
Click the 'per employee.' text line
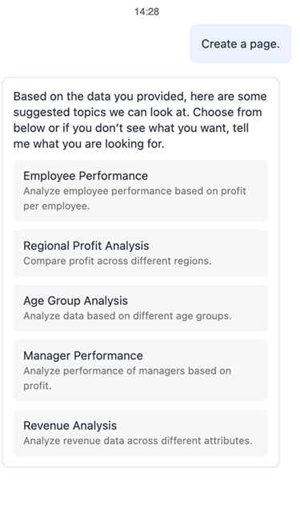56,206
